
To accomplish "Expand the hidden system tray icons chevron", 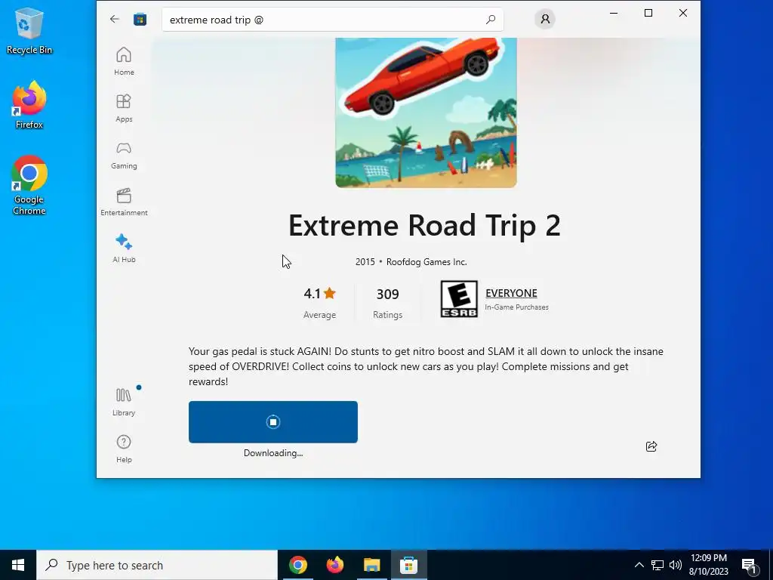I will [x=639, y=565].
